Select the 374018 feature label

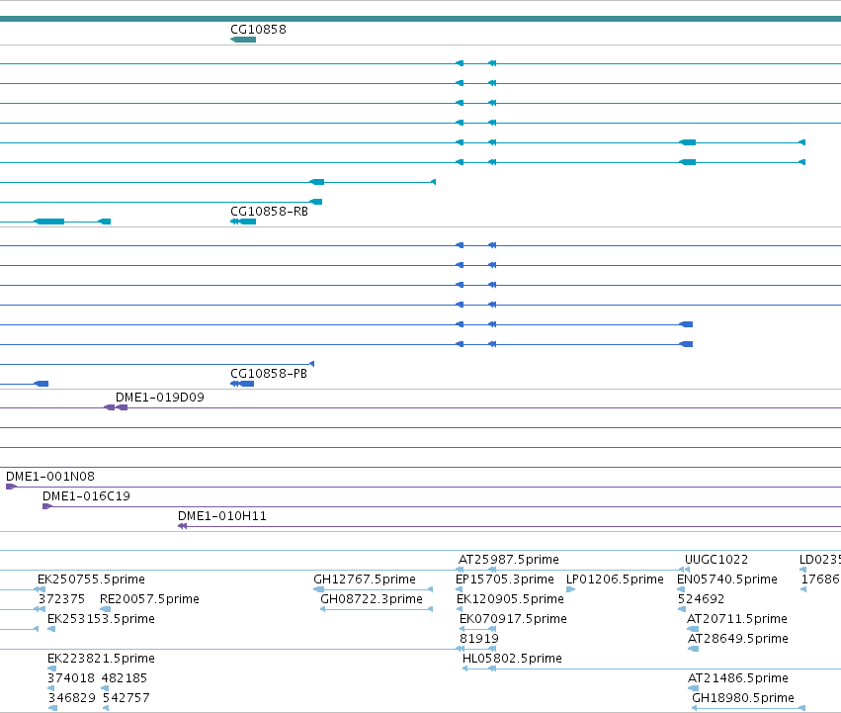tap(71, 678)
